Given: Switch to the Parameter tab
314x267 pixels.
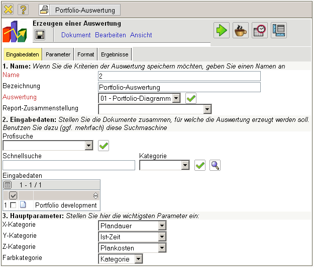Looking at the screenshot, I should (58, 54).
